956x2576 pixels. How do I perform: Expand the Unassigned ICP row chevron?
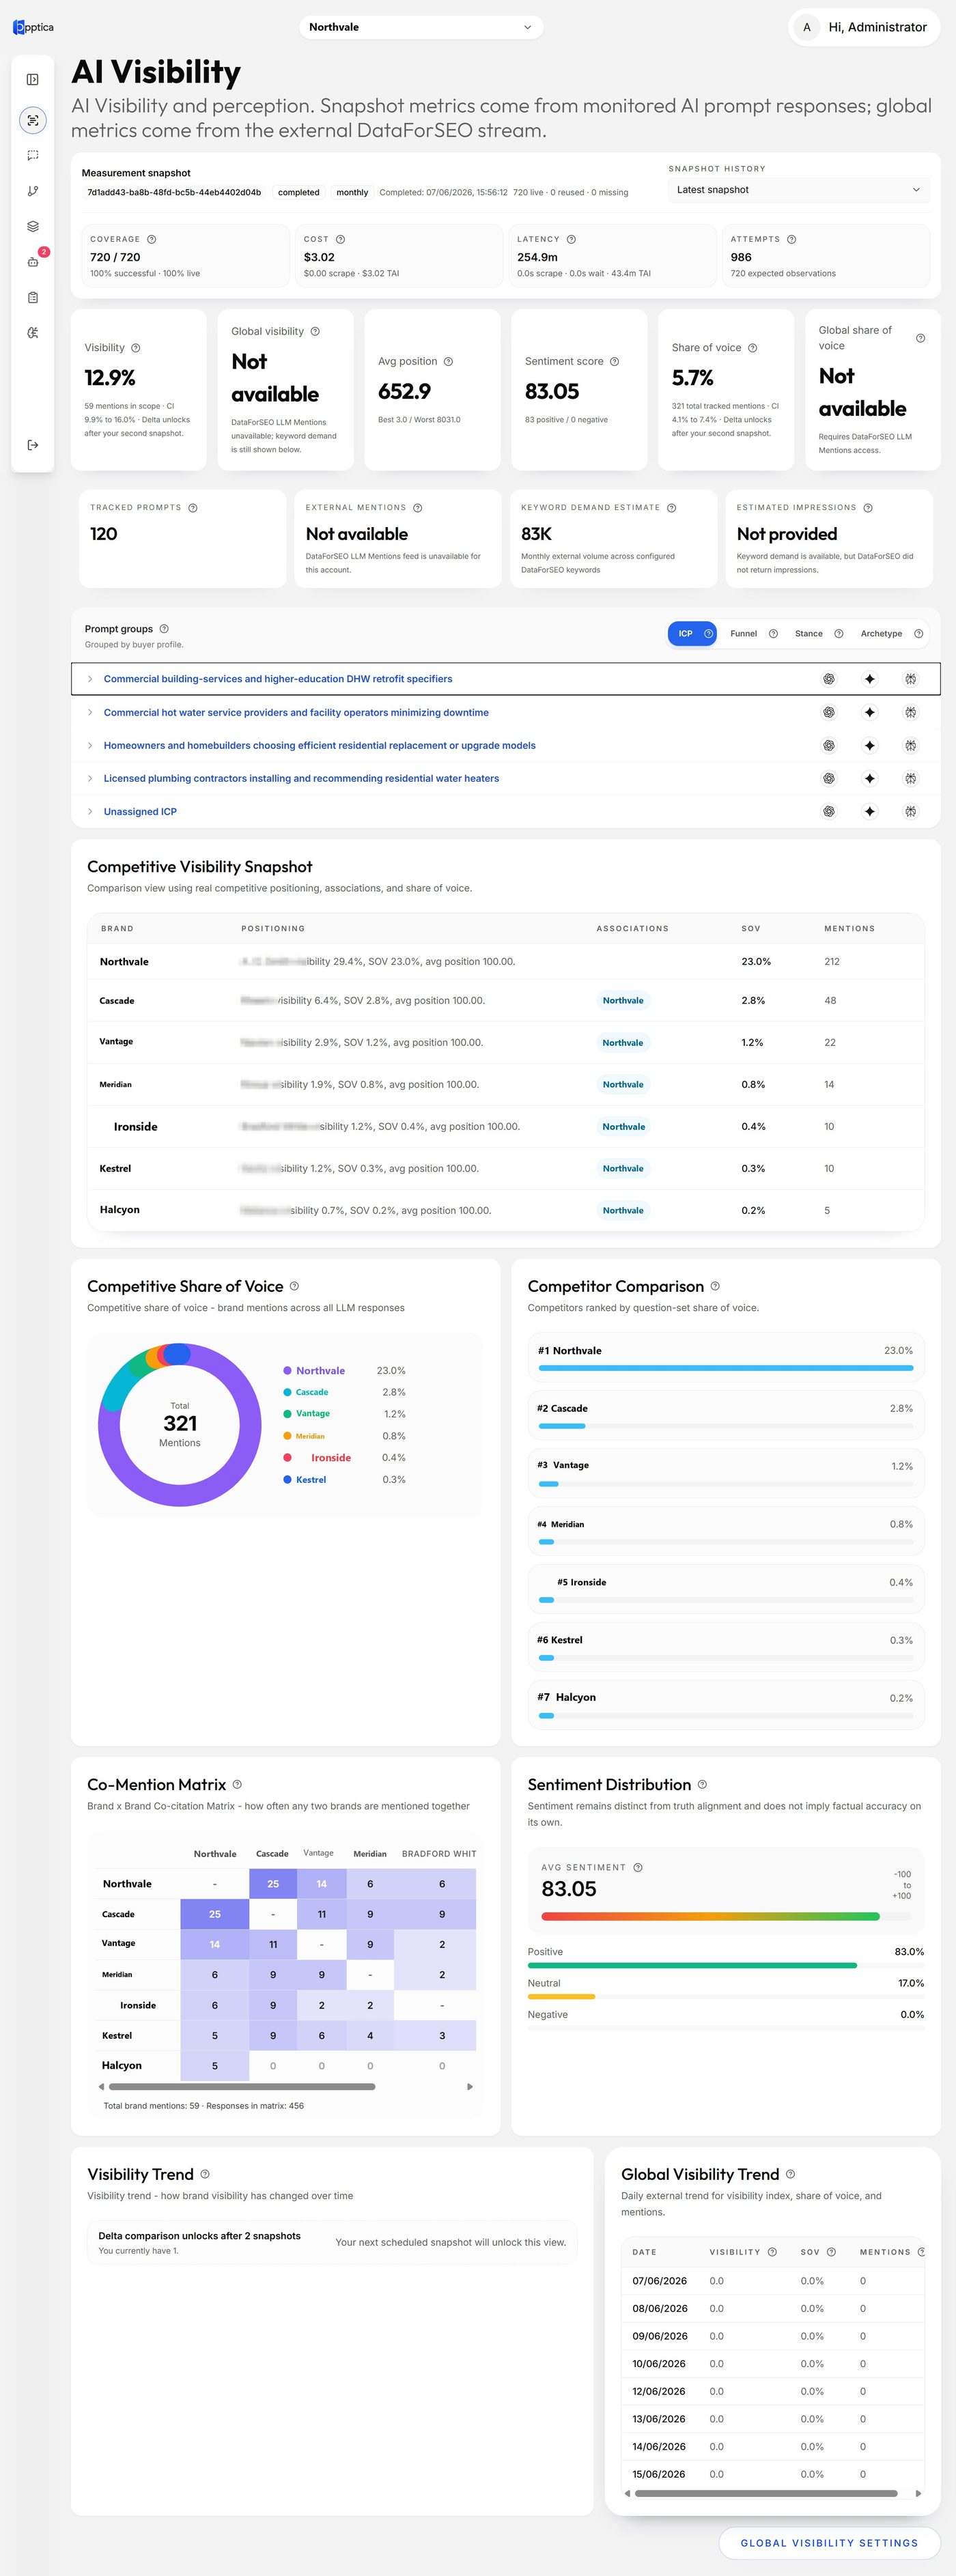pos(90,811)
